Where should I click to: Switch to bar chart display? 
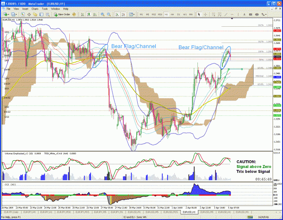tap(82, 14)
